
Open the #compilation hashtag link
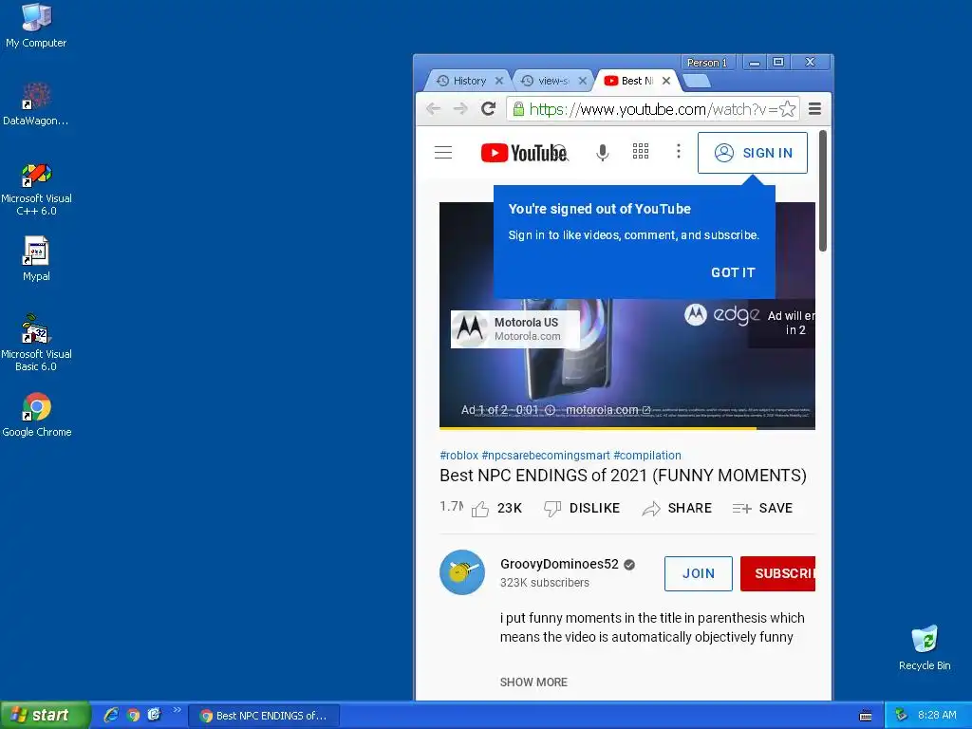pos(647,455)
